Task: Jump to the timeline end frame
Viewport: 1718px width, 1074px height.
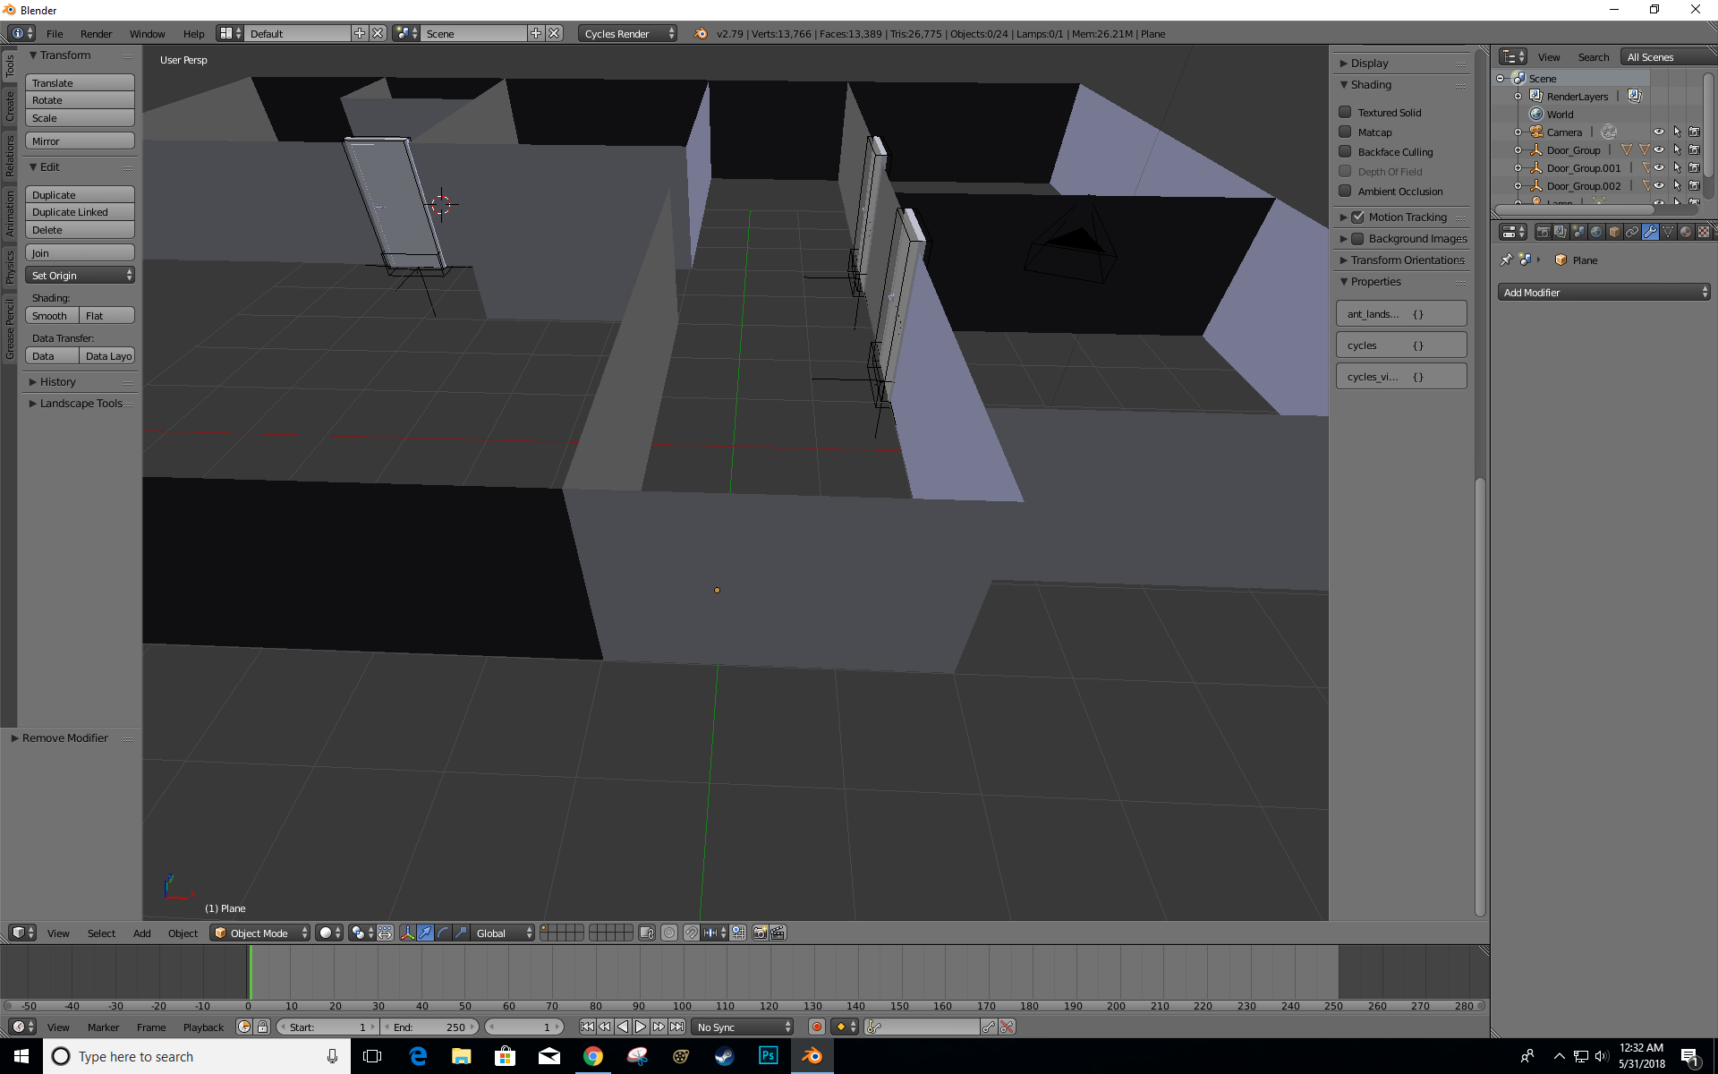Action: pos(676,1027)
